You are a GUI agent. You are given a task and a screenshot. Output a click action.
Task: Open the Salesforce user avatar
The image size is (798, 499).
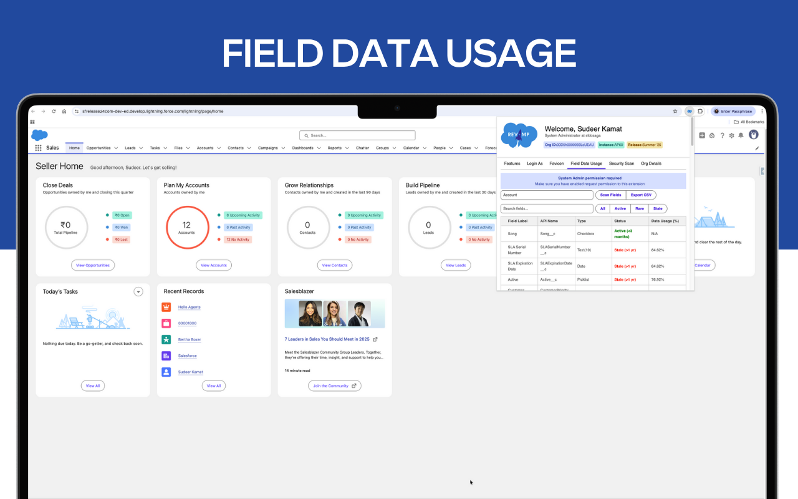tap(754, 135)
